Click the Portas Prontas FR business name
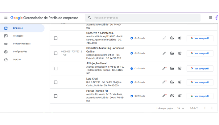The width and height of the screenshot is (219, 125). click(x=97, y=91)
